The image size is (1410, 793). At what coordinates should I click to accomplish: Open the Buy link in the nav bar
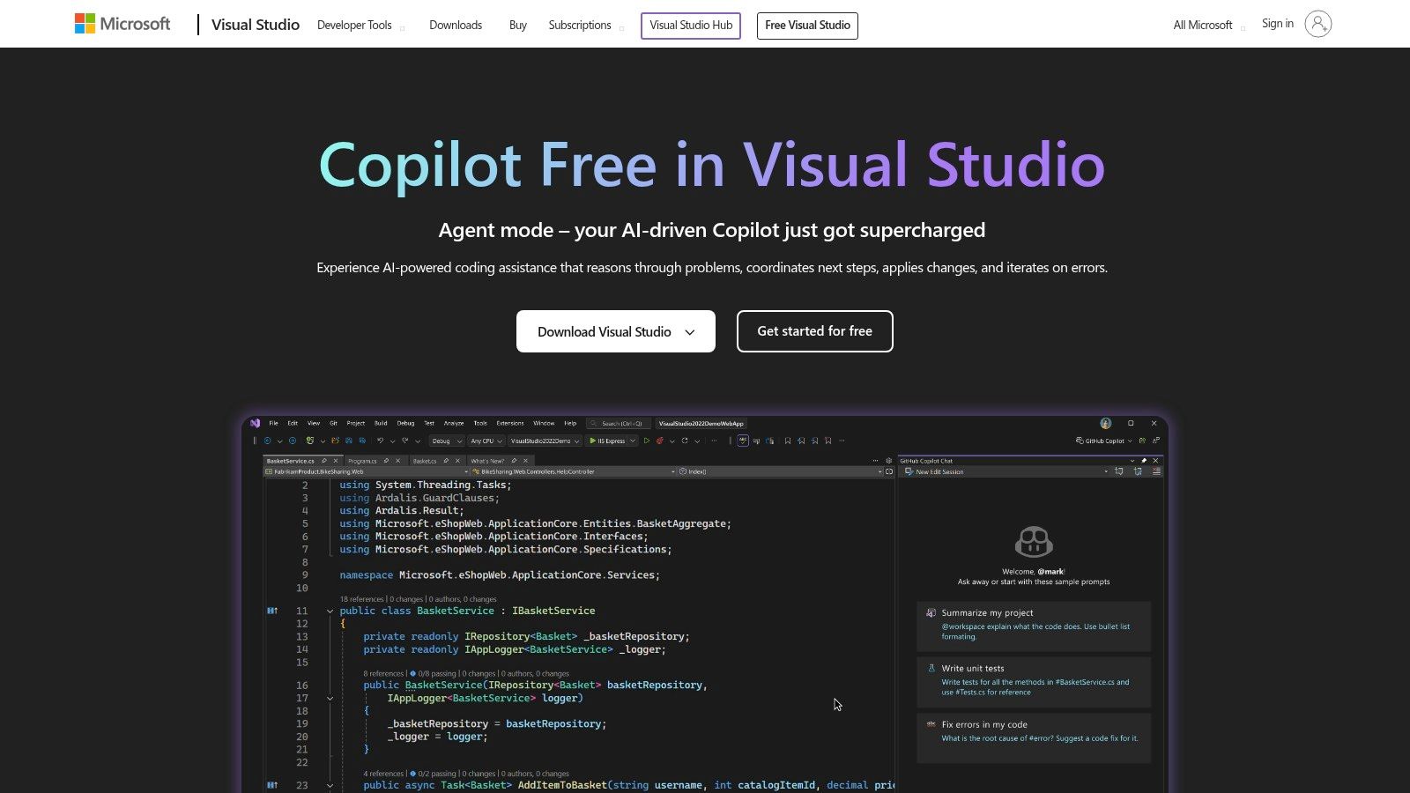pyautogui.click(x=518, y=25)
